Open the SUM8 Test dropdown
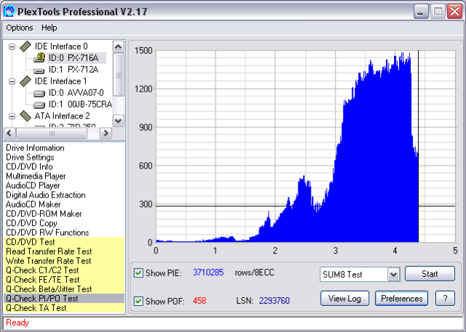The height and width of the screenshot is (332, 466). pyautogui.click(x=393, y=274)
